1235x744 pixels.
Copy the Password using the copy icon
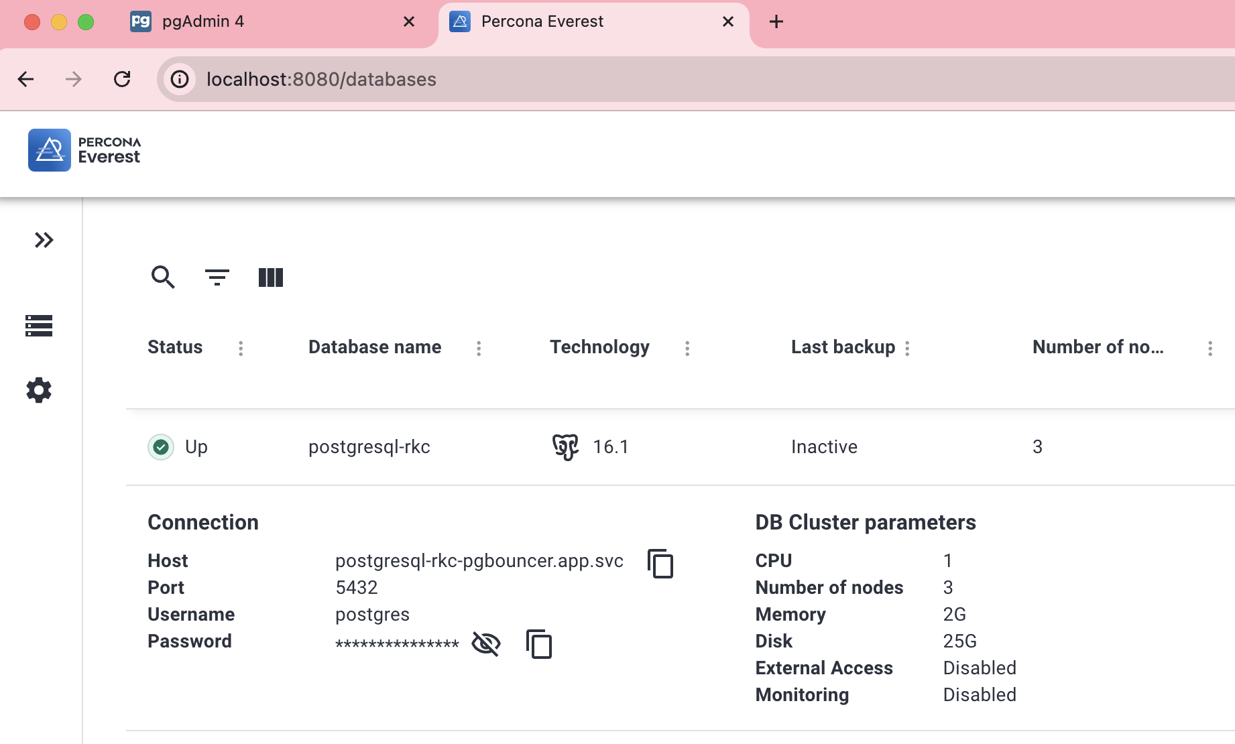coord(538,644)
